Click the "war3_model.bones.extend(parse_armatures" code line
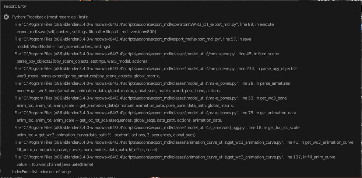Viewport: 362px width, 178px height. pos(88,76)
